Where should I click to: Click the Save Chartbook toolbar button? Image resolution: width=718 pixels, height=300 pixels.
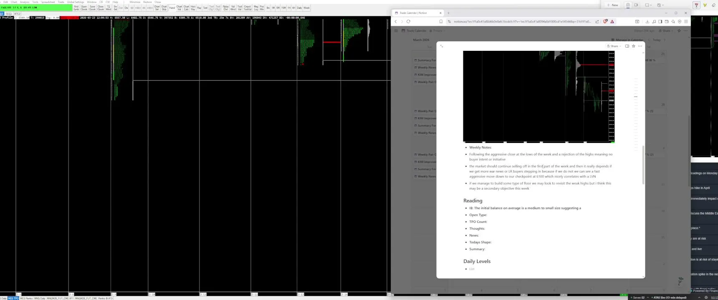(92, 7)
